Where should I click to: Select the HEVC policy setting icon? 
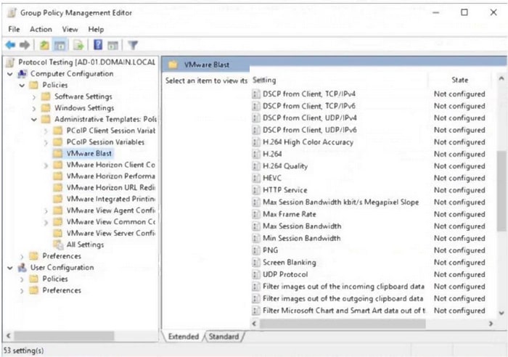(x=255, y=178)
